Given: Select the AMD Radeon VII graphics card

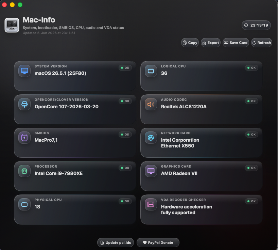Looking at the screenshot, I should (179, 173).
